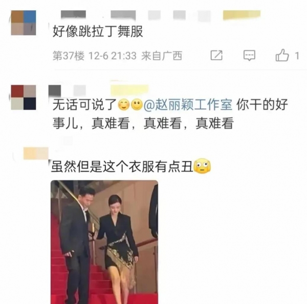Tap the repost icon on the 37th-floor comment
Screen dimensions: 307x304
click(x=216, y=55)
